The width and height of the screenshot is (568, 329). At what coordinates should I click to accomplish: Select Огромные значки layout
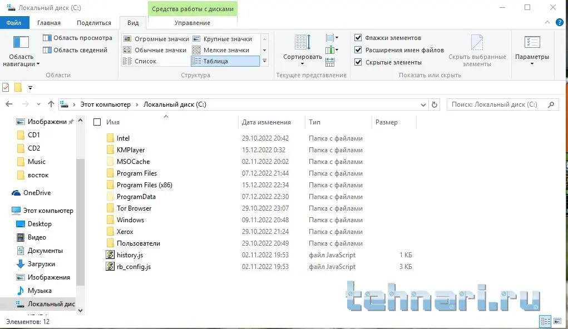156,39
